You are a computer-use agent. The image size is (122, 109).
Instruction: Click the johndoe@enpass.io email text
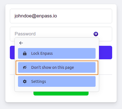(x=36, y=16)
